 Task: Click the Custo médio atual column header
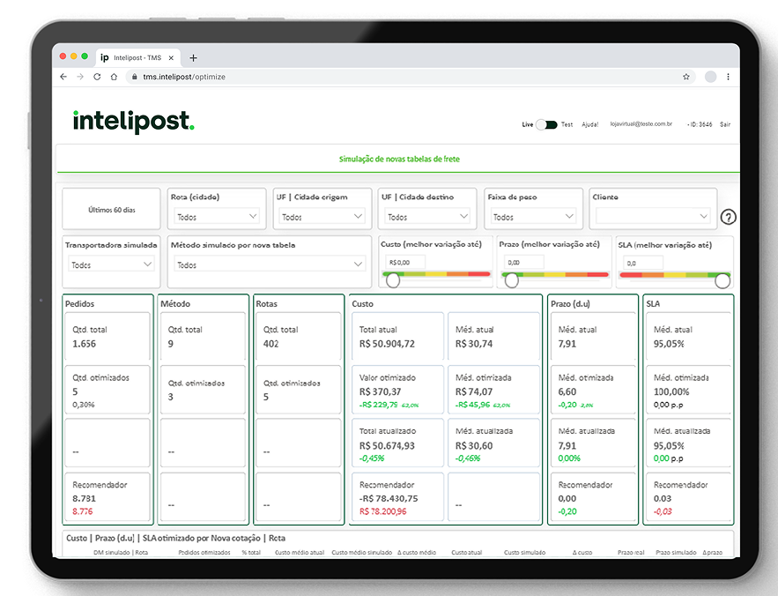tap(300, 552)
